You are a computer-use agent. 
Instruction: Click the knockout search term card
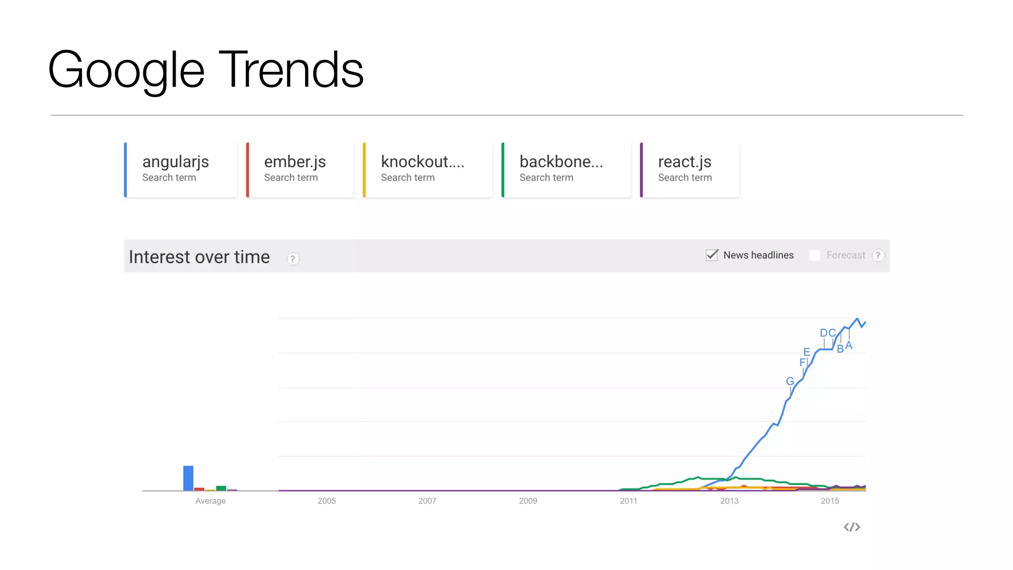(428, 170)
